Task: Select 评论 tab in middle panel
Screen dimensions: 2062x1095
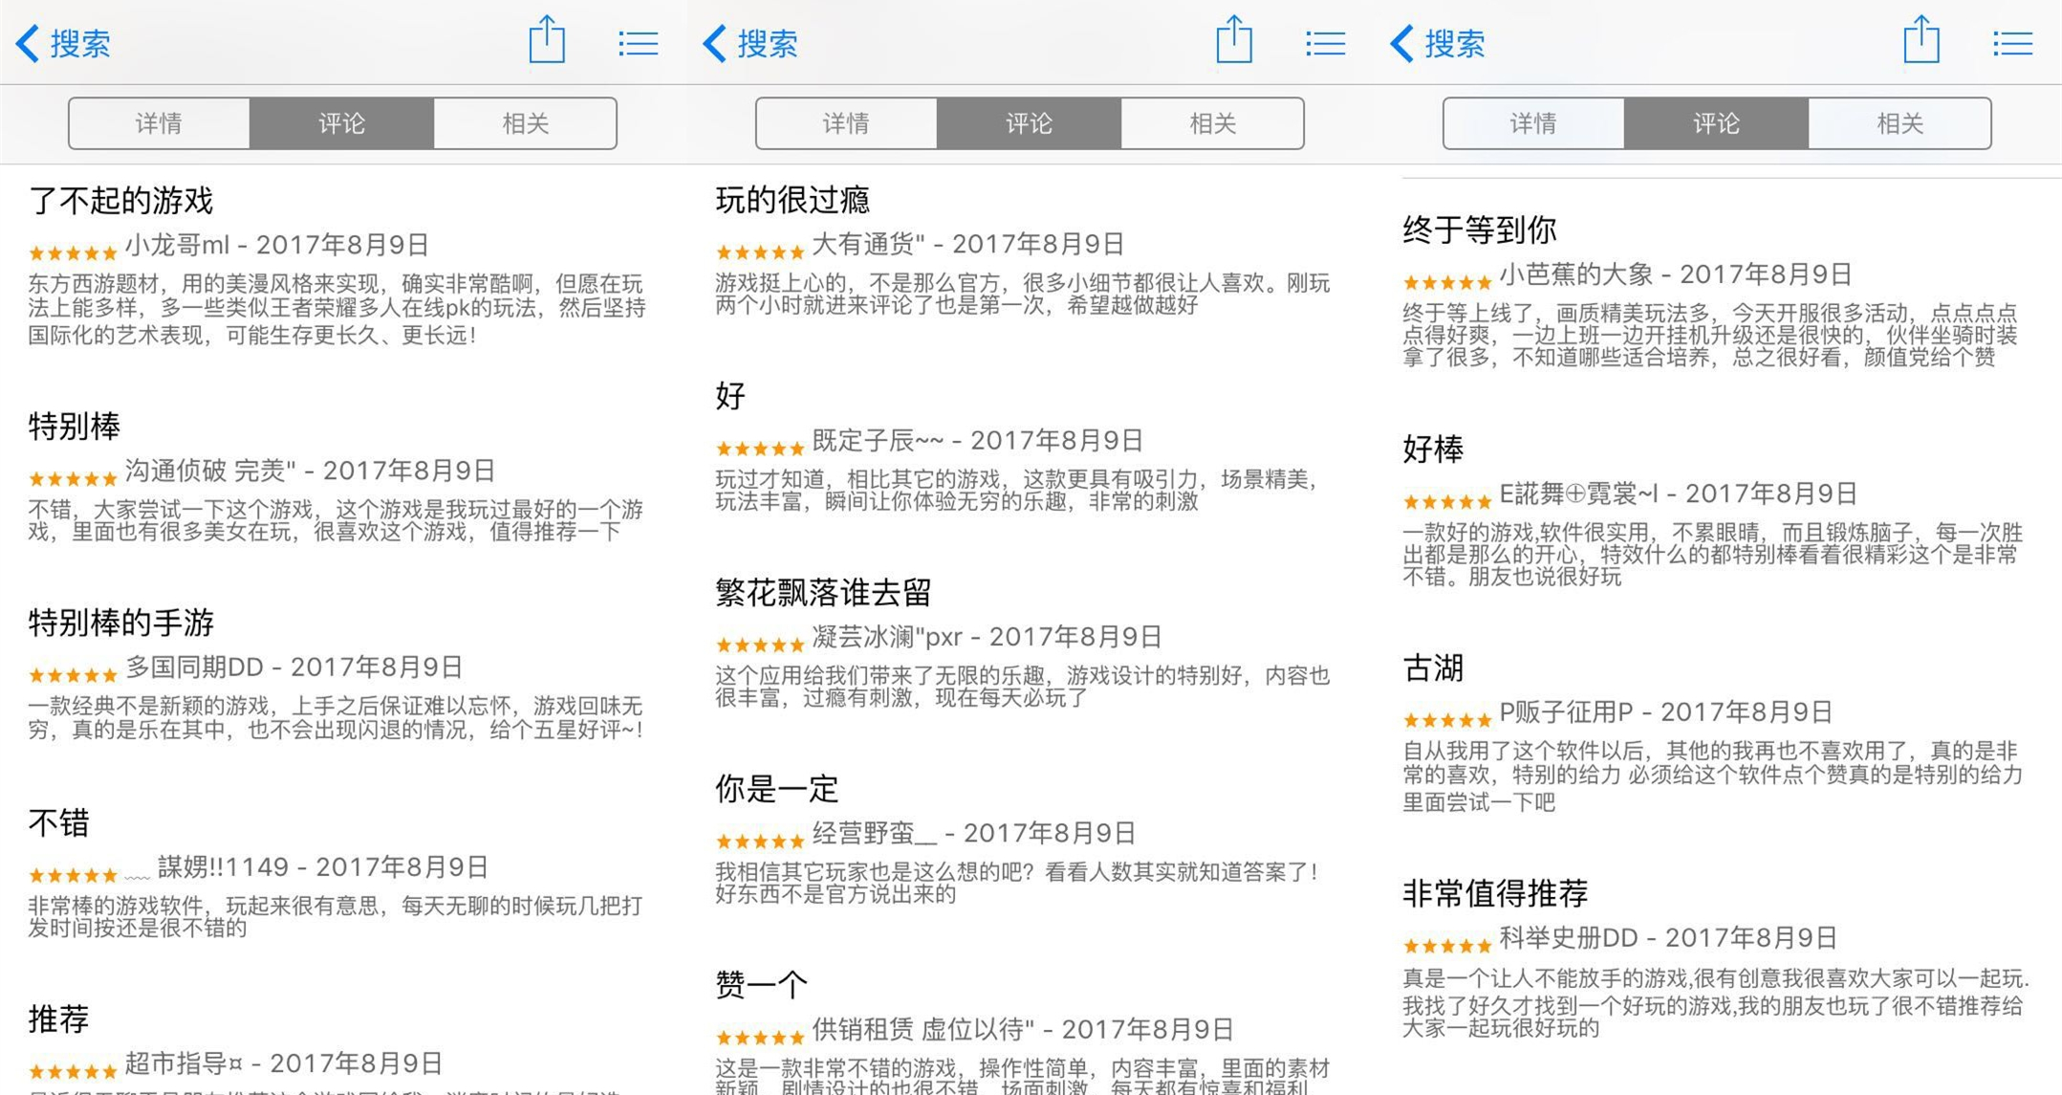Action: click(1029, 123)
